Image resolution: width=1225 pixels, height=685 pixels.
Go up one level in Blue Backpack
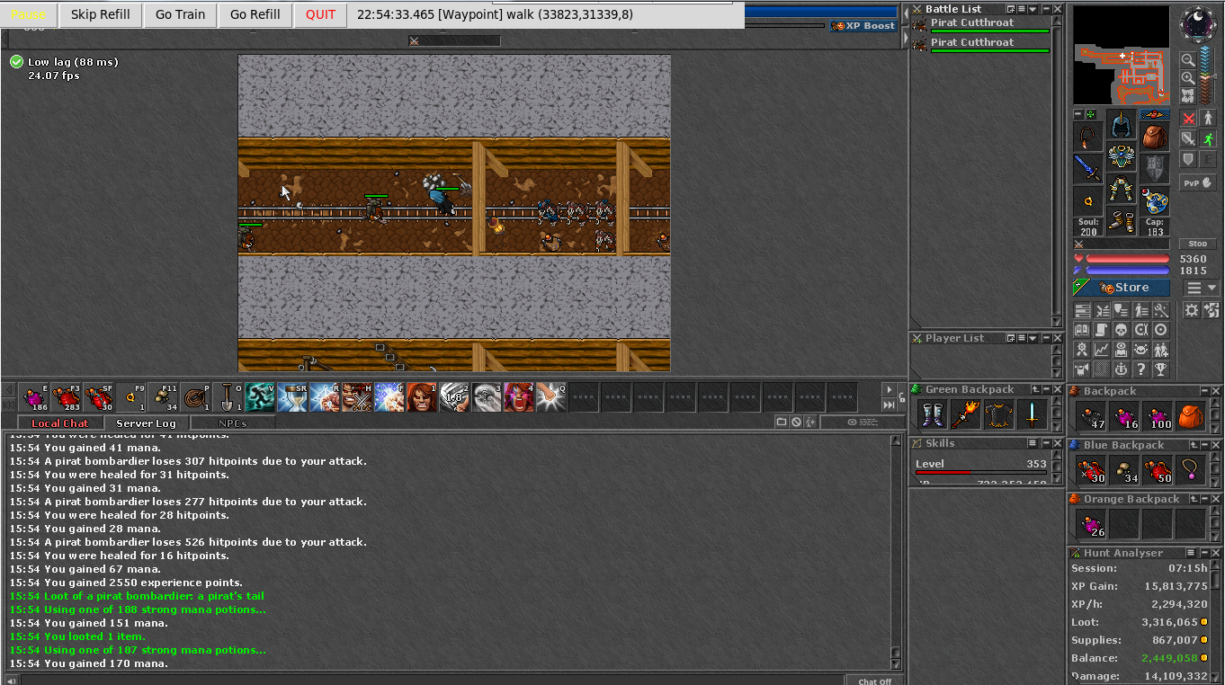(1194, 445)
